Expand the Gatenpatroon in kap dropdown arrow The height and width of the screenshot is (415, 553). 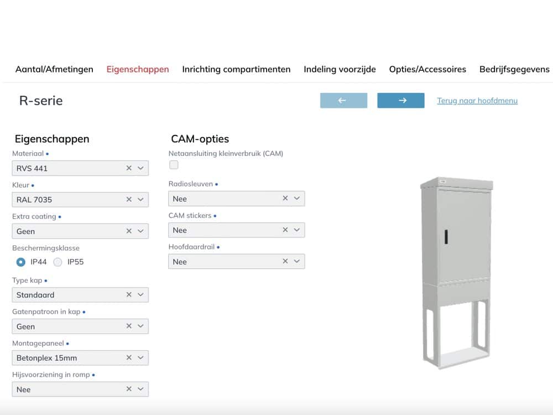140,326
